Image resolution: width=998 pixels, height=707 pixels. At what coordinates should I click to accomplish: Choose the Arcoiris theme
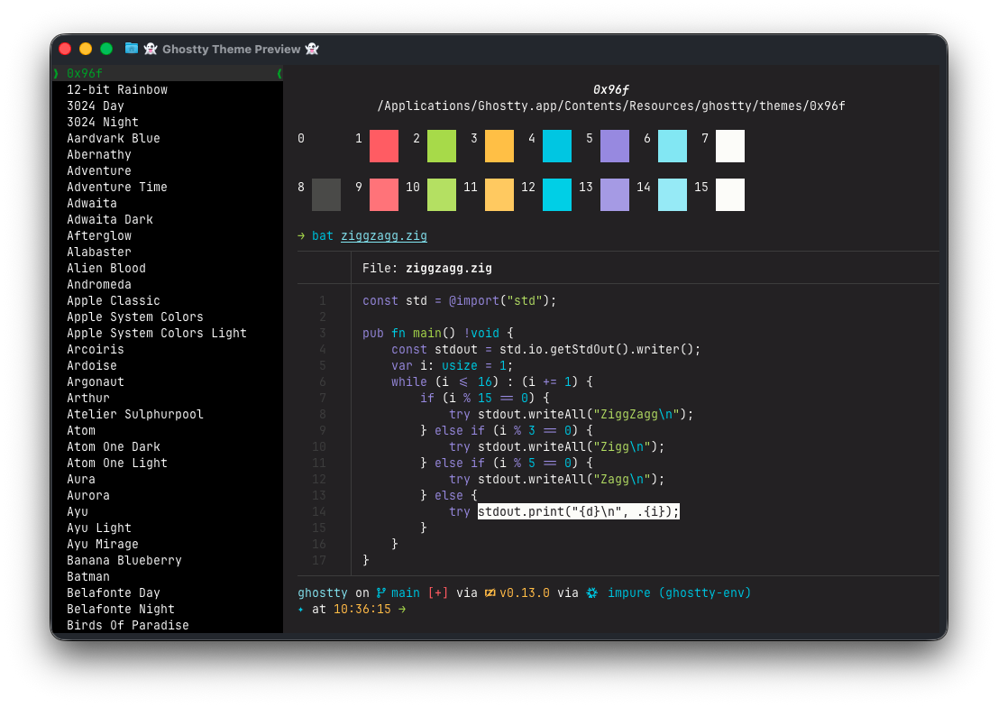point(96,350)
